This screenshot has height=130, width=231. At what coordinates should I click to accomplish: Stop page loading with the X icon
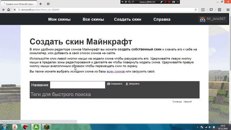[x=14, y=10]
